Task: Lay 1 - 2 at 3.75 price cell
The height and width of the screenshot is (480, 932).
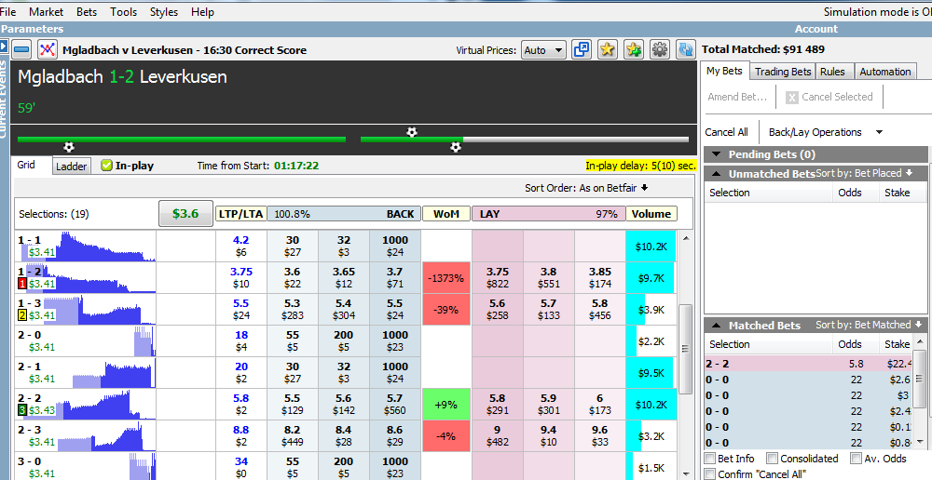Action: click(498, 278)
